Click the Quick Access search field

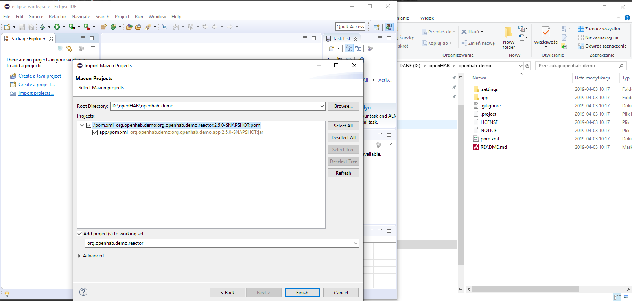[350, 27]
